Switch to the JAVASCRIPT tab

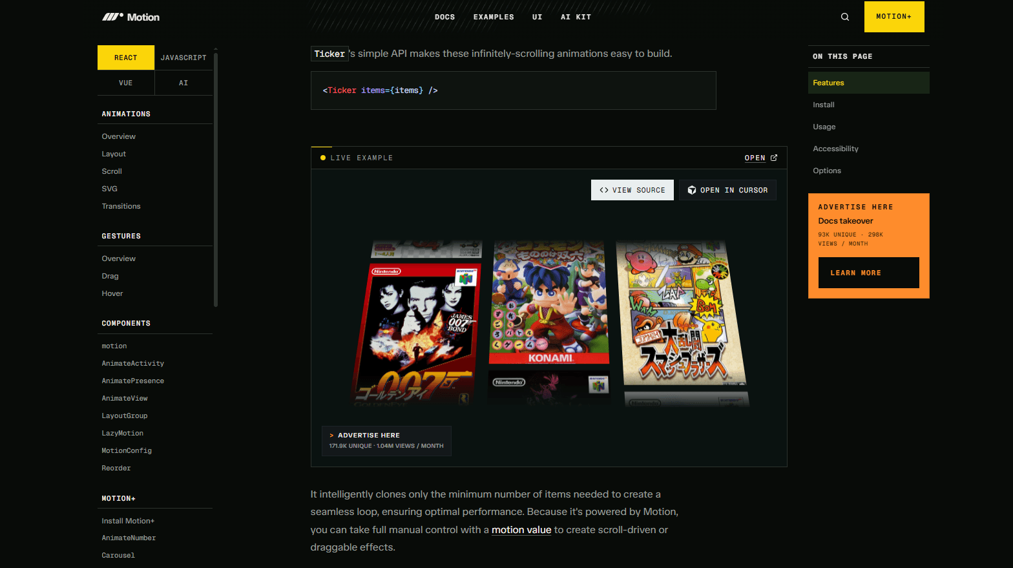point(183,58)
